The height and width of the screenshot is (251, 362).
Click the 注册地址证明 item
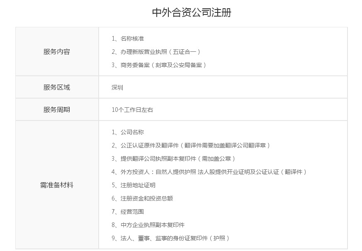click(x=138, y=185)
